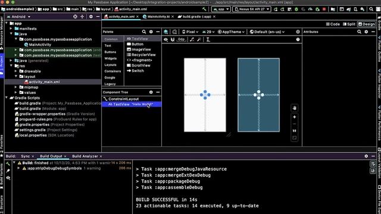Collapse the Gradle Scripts node
This screenshot has width=381, height=214.
[x=7, y=98]
